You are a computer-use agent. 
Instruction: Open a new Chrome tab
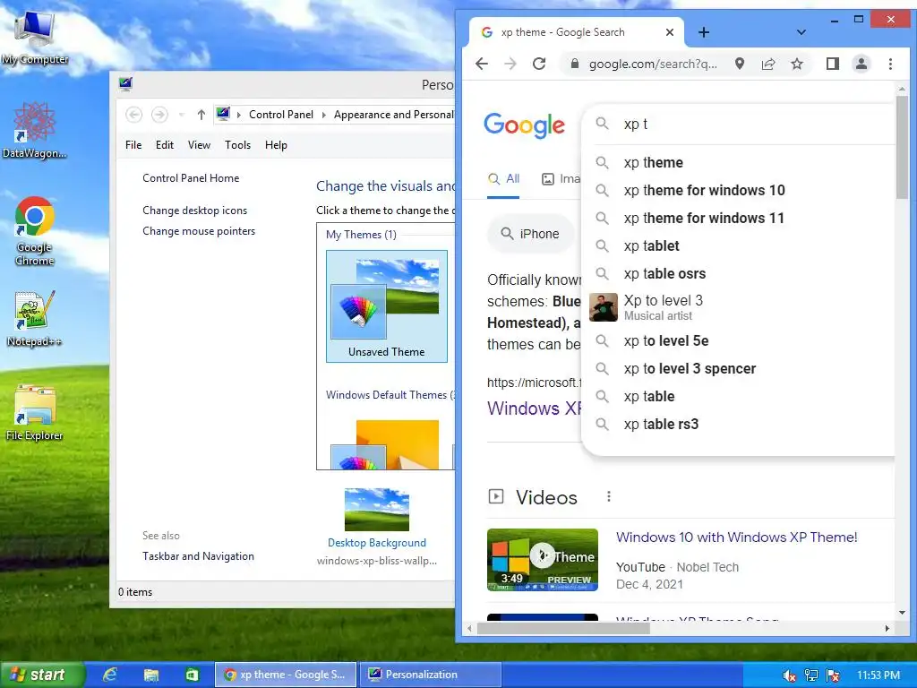pos(704,32)
